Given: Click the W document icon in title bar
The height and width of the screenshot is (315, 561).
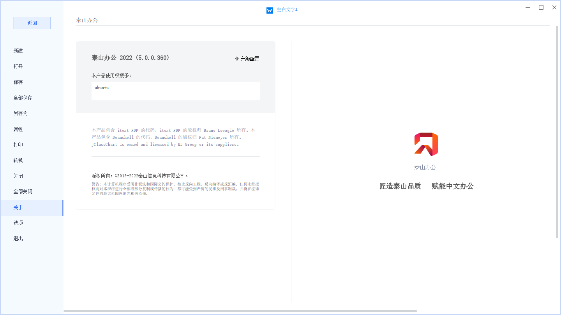Looking at the screenshot, I should pos(270,10).
